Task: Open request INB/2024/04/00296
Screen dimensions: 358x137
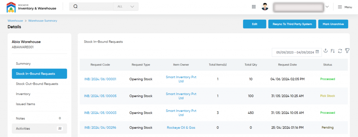Action: pos(100,128)
